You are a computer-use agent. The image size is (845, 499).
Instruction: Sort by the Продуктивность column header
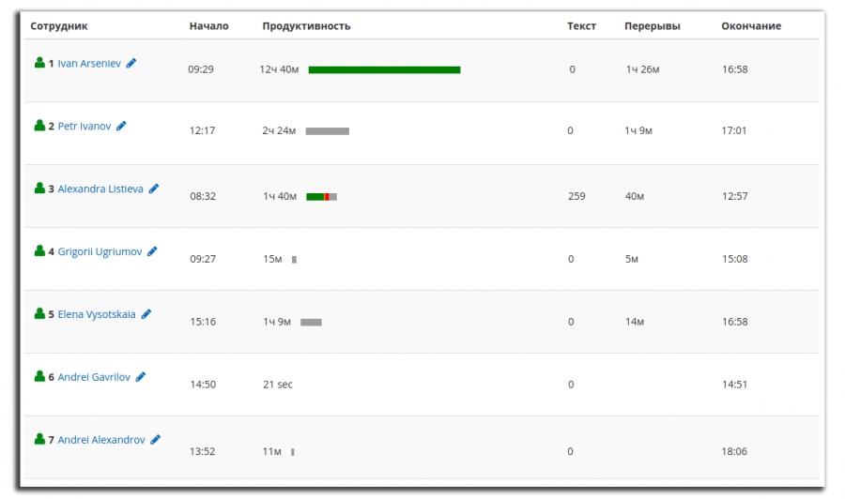[x=306, y=26]
